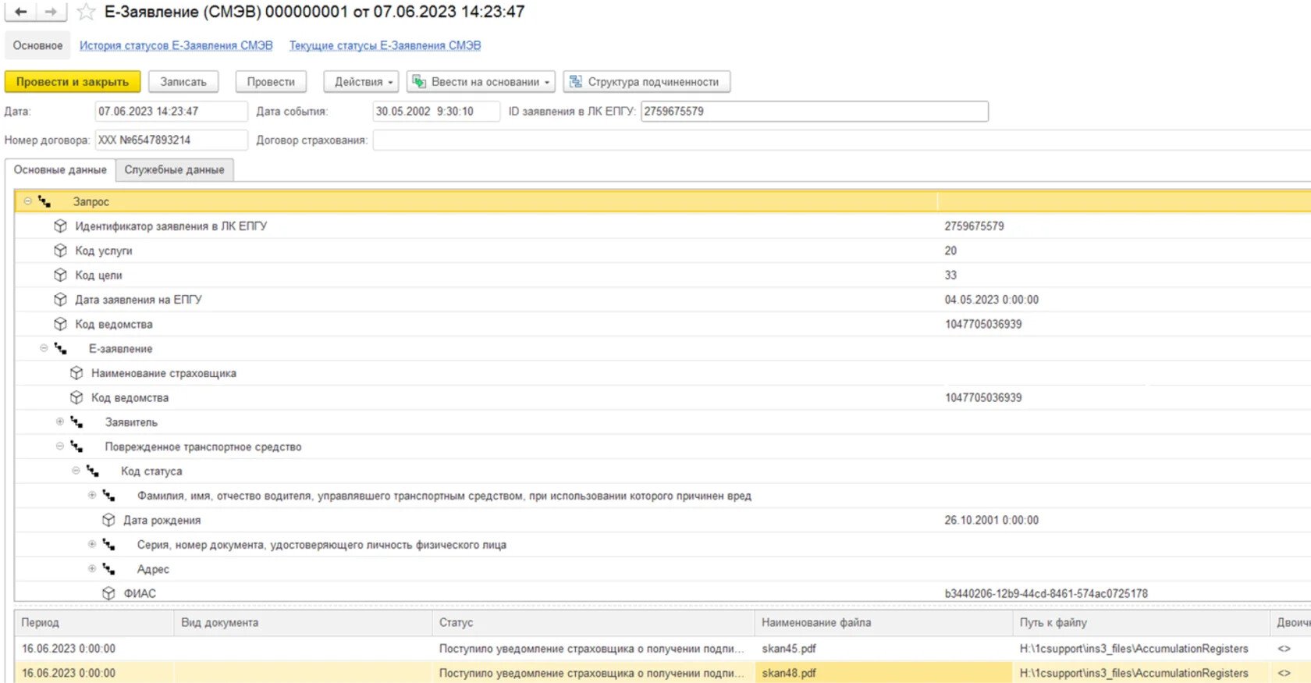1311x683 pixels.
Task: Click cube icon beside Код услуги
Action: click(x=60, y=251)
